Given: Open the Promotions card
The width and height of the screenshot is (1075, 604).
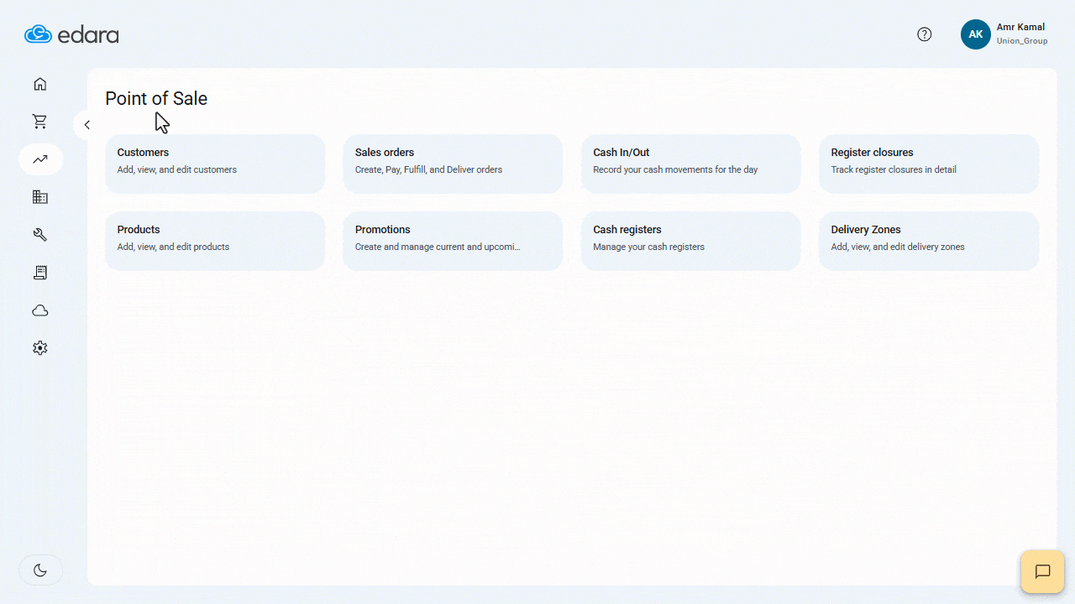Looking at the screenshot, I should [x=453, y=241].
